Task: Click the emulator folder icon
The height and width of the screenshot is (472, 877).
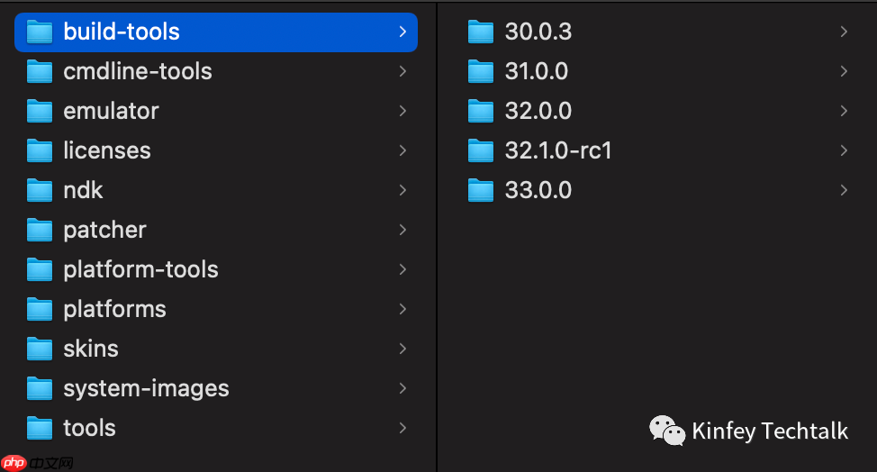Action: 40,112
